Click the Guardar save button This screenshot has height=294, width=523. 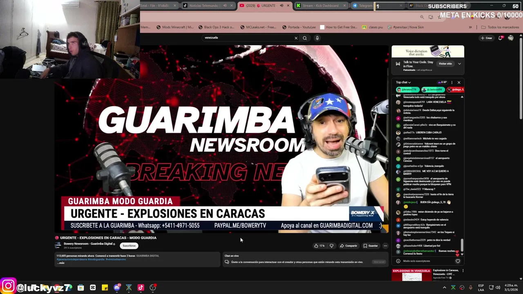click(371, 246)
